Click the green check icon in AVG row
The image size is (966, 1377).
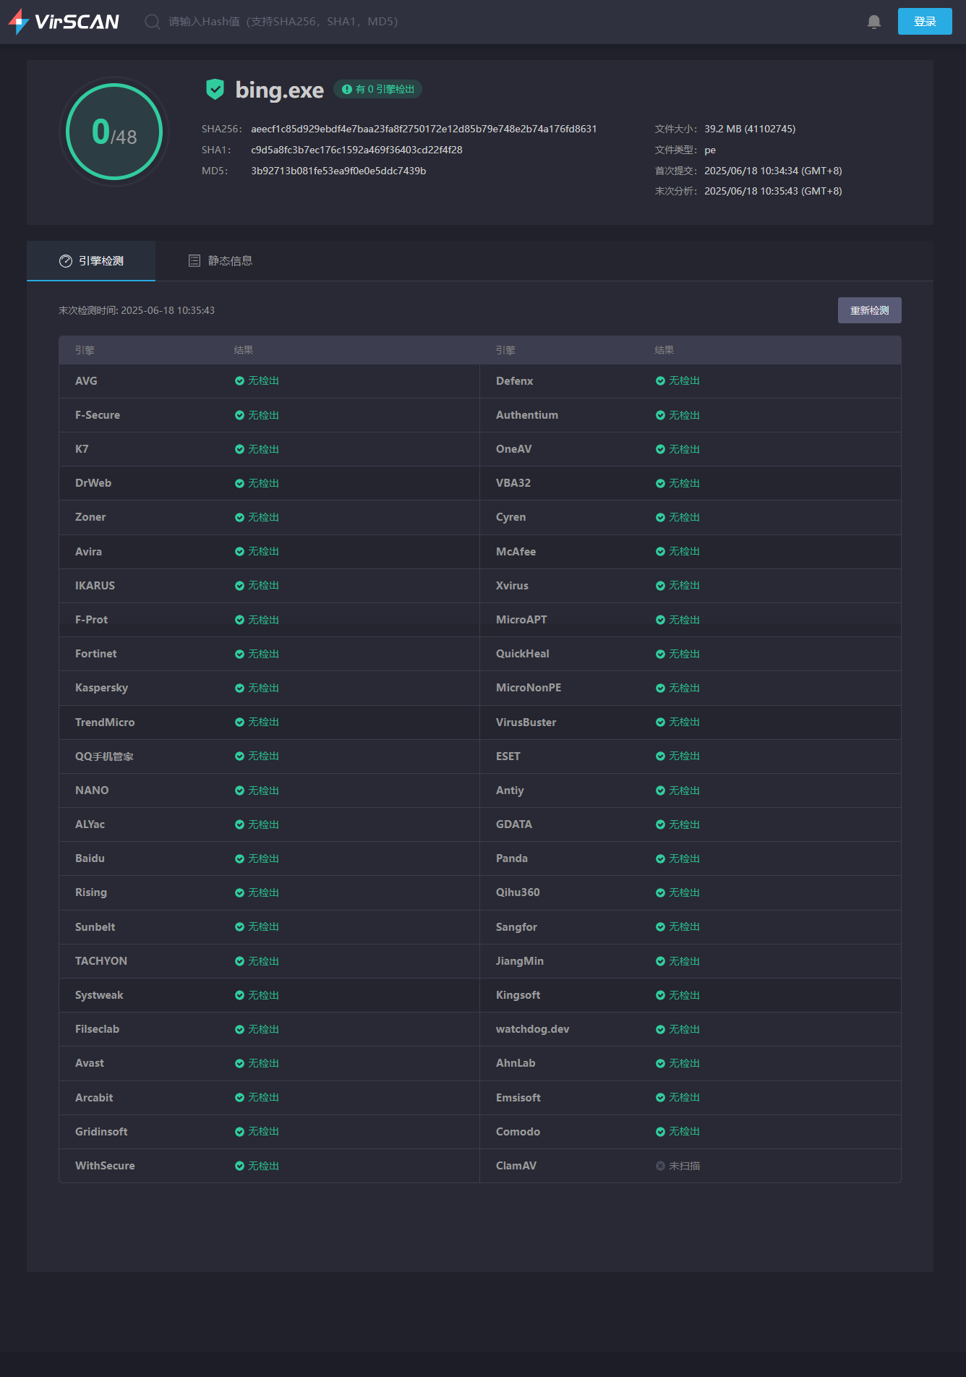(x=239, y=381)
